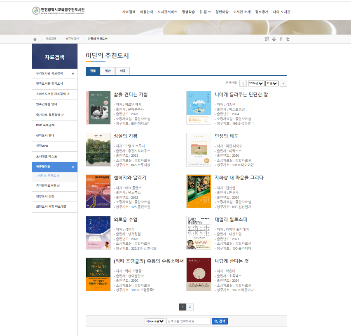
Task: Open the 평생학습 top menu
Action: (188, 12)
